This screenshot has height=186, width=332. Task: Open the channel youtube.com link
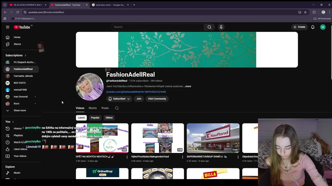(136, 92)
